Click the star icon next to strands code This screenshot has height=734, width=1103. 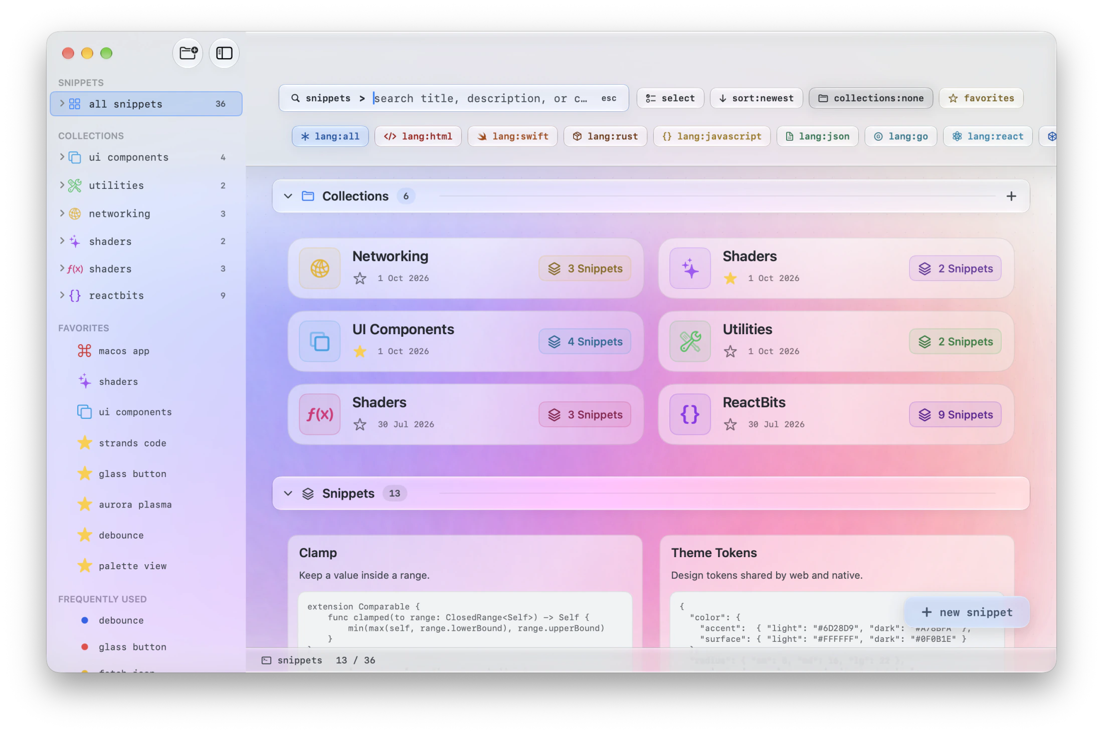(x=85, y=443)
